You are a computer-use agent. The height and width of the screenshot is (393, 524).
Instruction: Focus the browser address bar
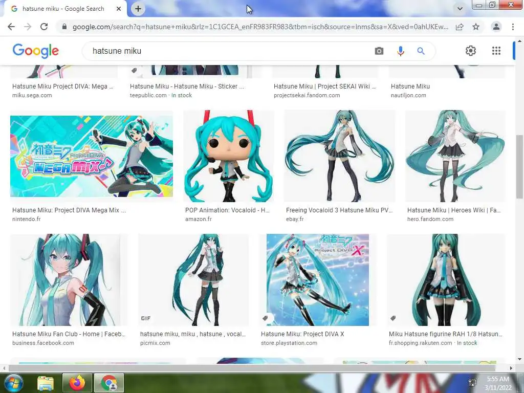(x=260, y=27)
